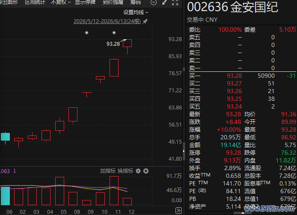Click 买三 bid price 93.26
This screenshot has width=297, height=215.
point(234,91)
